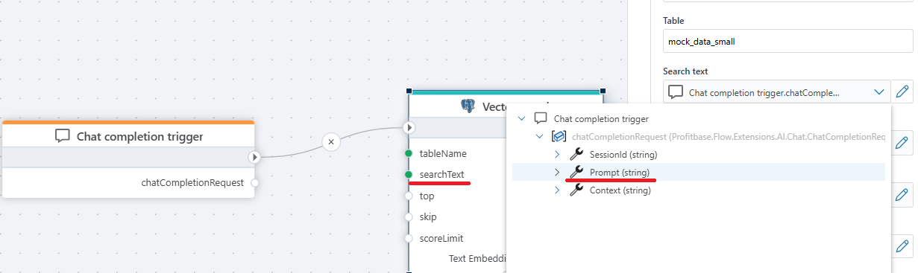This screenshot has width=918, height=273.
Task: Click the scoreLimit port circle
Action: 409,238
